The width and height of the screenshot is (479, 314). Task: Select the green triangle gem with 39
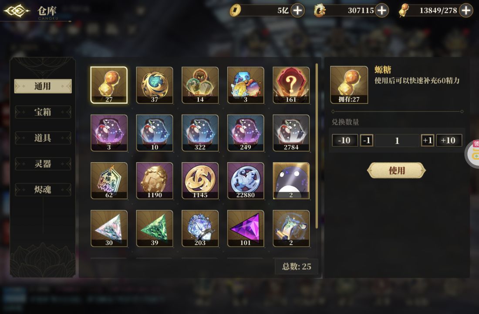(154, 229)
